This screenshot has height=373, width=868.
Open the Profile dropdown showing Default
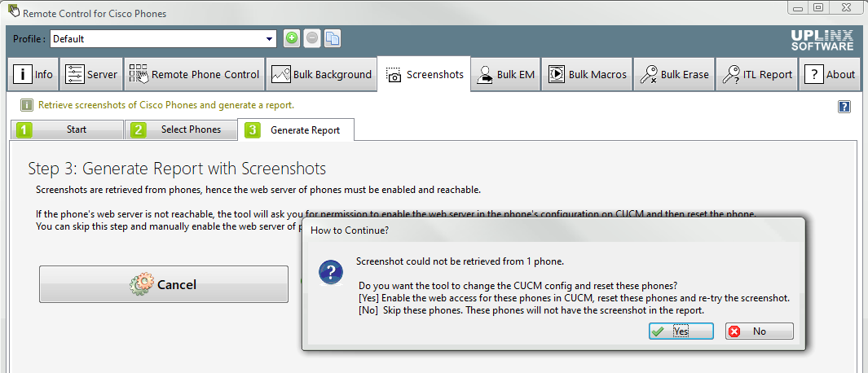coord(163,39)
